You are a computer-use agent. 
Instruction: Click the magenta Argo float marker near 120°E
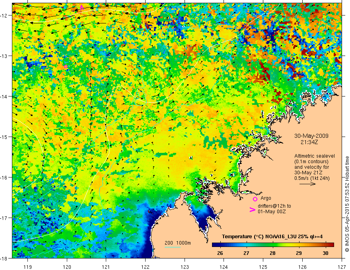pyautogui.click(x=66, y=66)
